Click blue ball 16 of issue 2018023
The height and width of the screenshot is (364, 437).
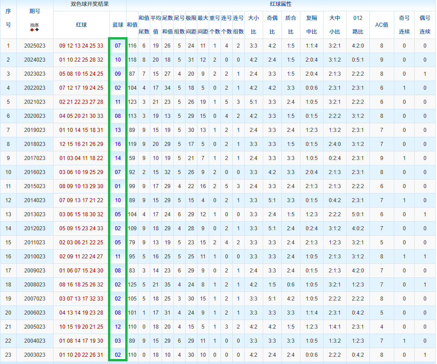tap(118, 144)
